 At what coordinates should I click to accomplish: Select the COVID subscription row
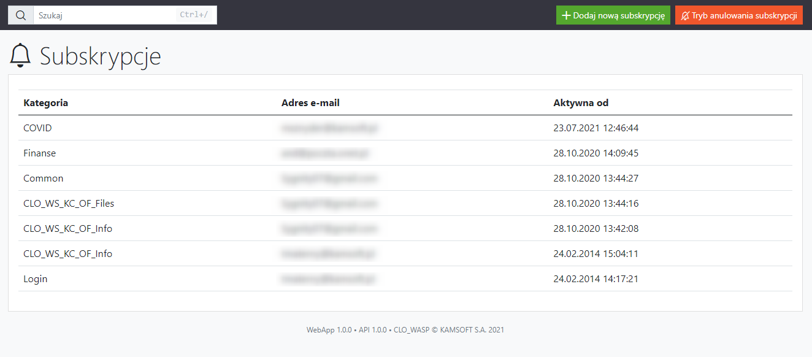37,128
